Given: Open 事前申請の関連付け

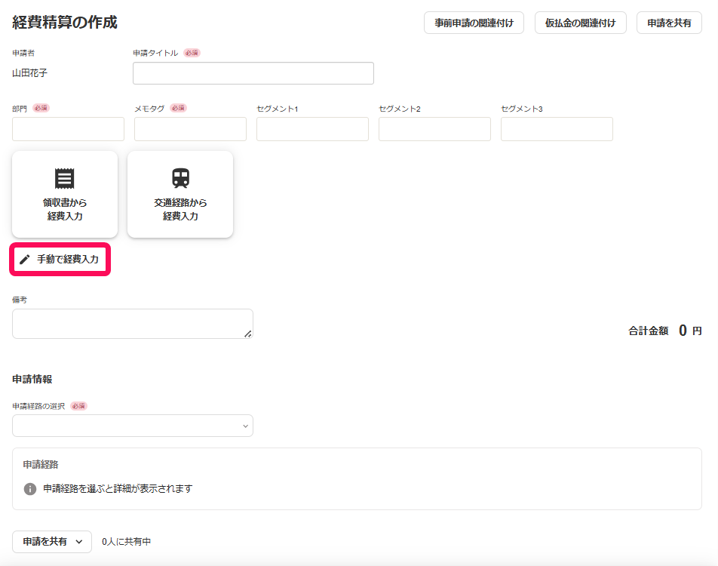Looking at the screenshot, I should (474, 23).
